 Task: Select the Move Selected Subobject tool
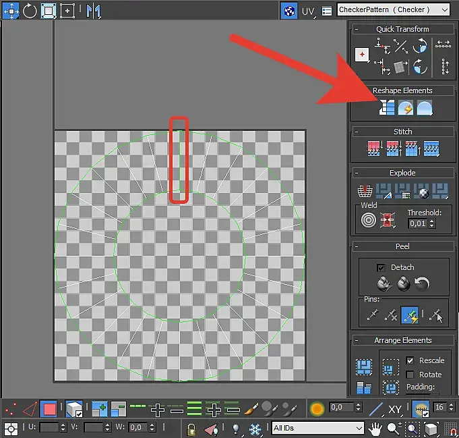[11, 11]
